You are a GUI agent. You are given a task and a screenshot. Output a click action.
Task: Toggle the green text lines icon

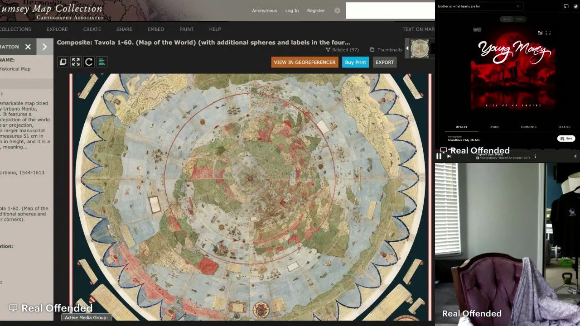point(102,62)
